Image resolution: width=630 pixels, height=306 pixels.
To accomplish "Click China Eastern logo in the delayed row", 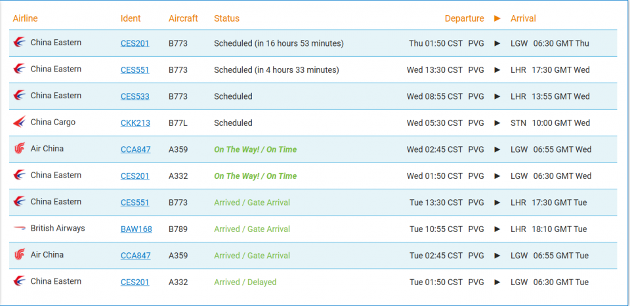I will pos(19,281).
